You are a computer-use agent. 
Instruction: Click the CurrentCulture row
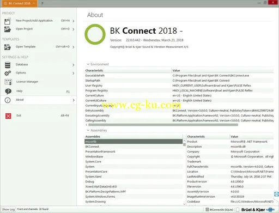click(179, 95)
